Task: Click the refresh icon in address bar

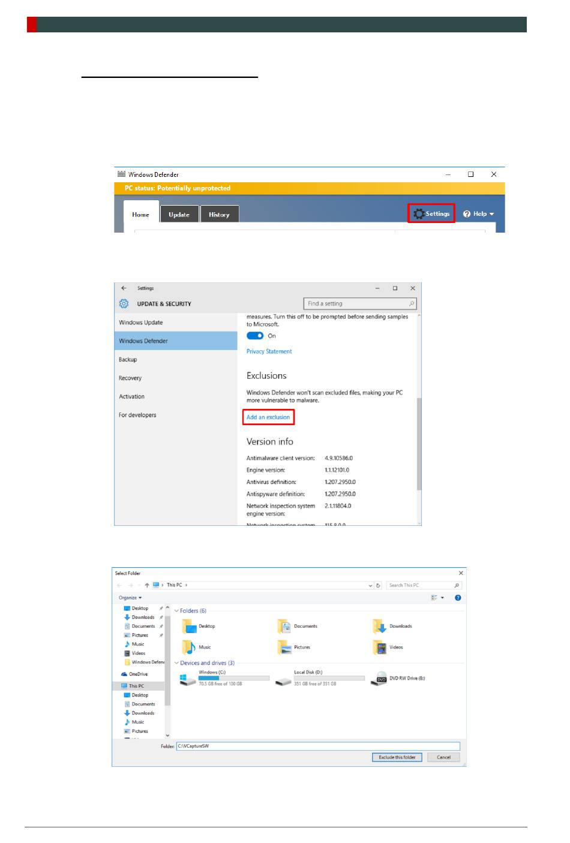Action: (378, 585)
